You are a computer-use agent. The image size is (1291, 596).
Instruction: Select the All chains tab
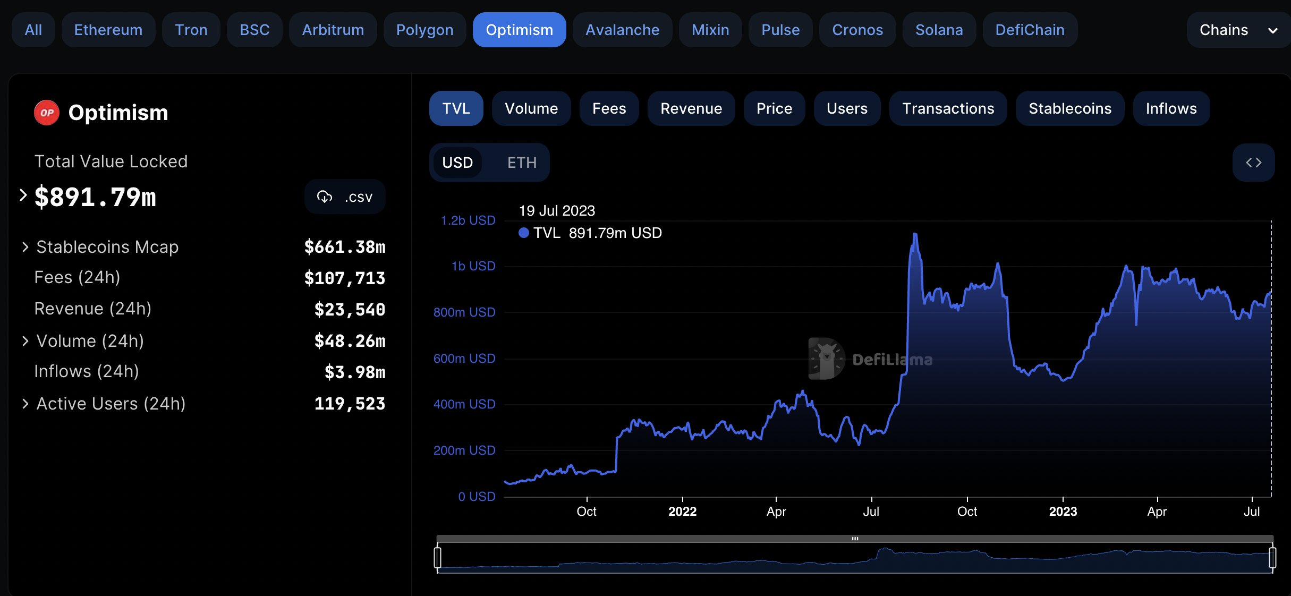[33, 30]
